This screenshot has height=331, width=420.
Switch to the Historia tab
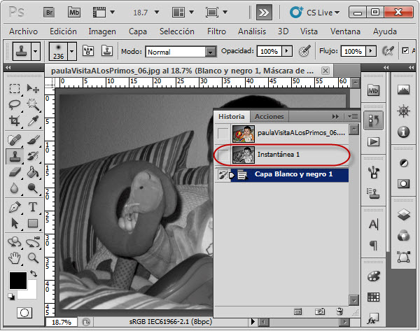232,117
